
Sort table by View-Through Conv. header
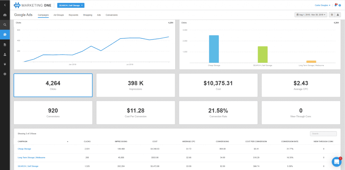coord(323,141)
